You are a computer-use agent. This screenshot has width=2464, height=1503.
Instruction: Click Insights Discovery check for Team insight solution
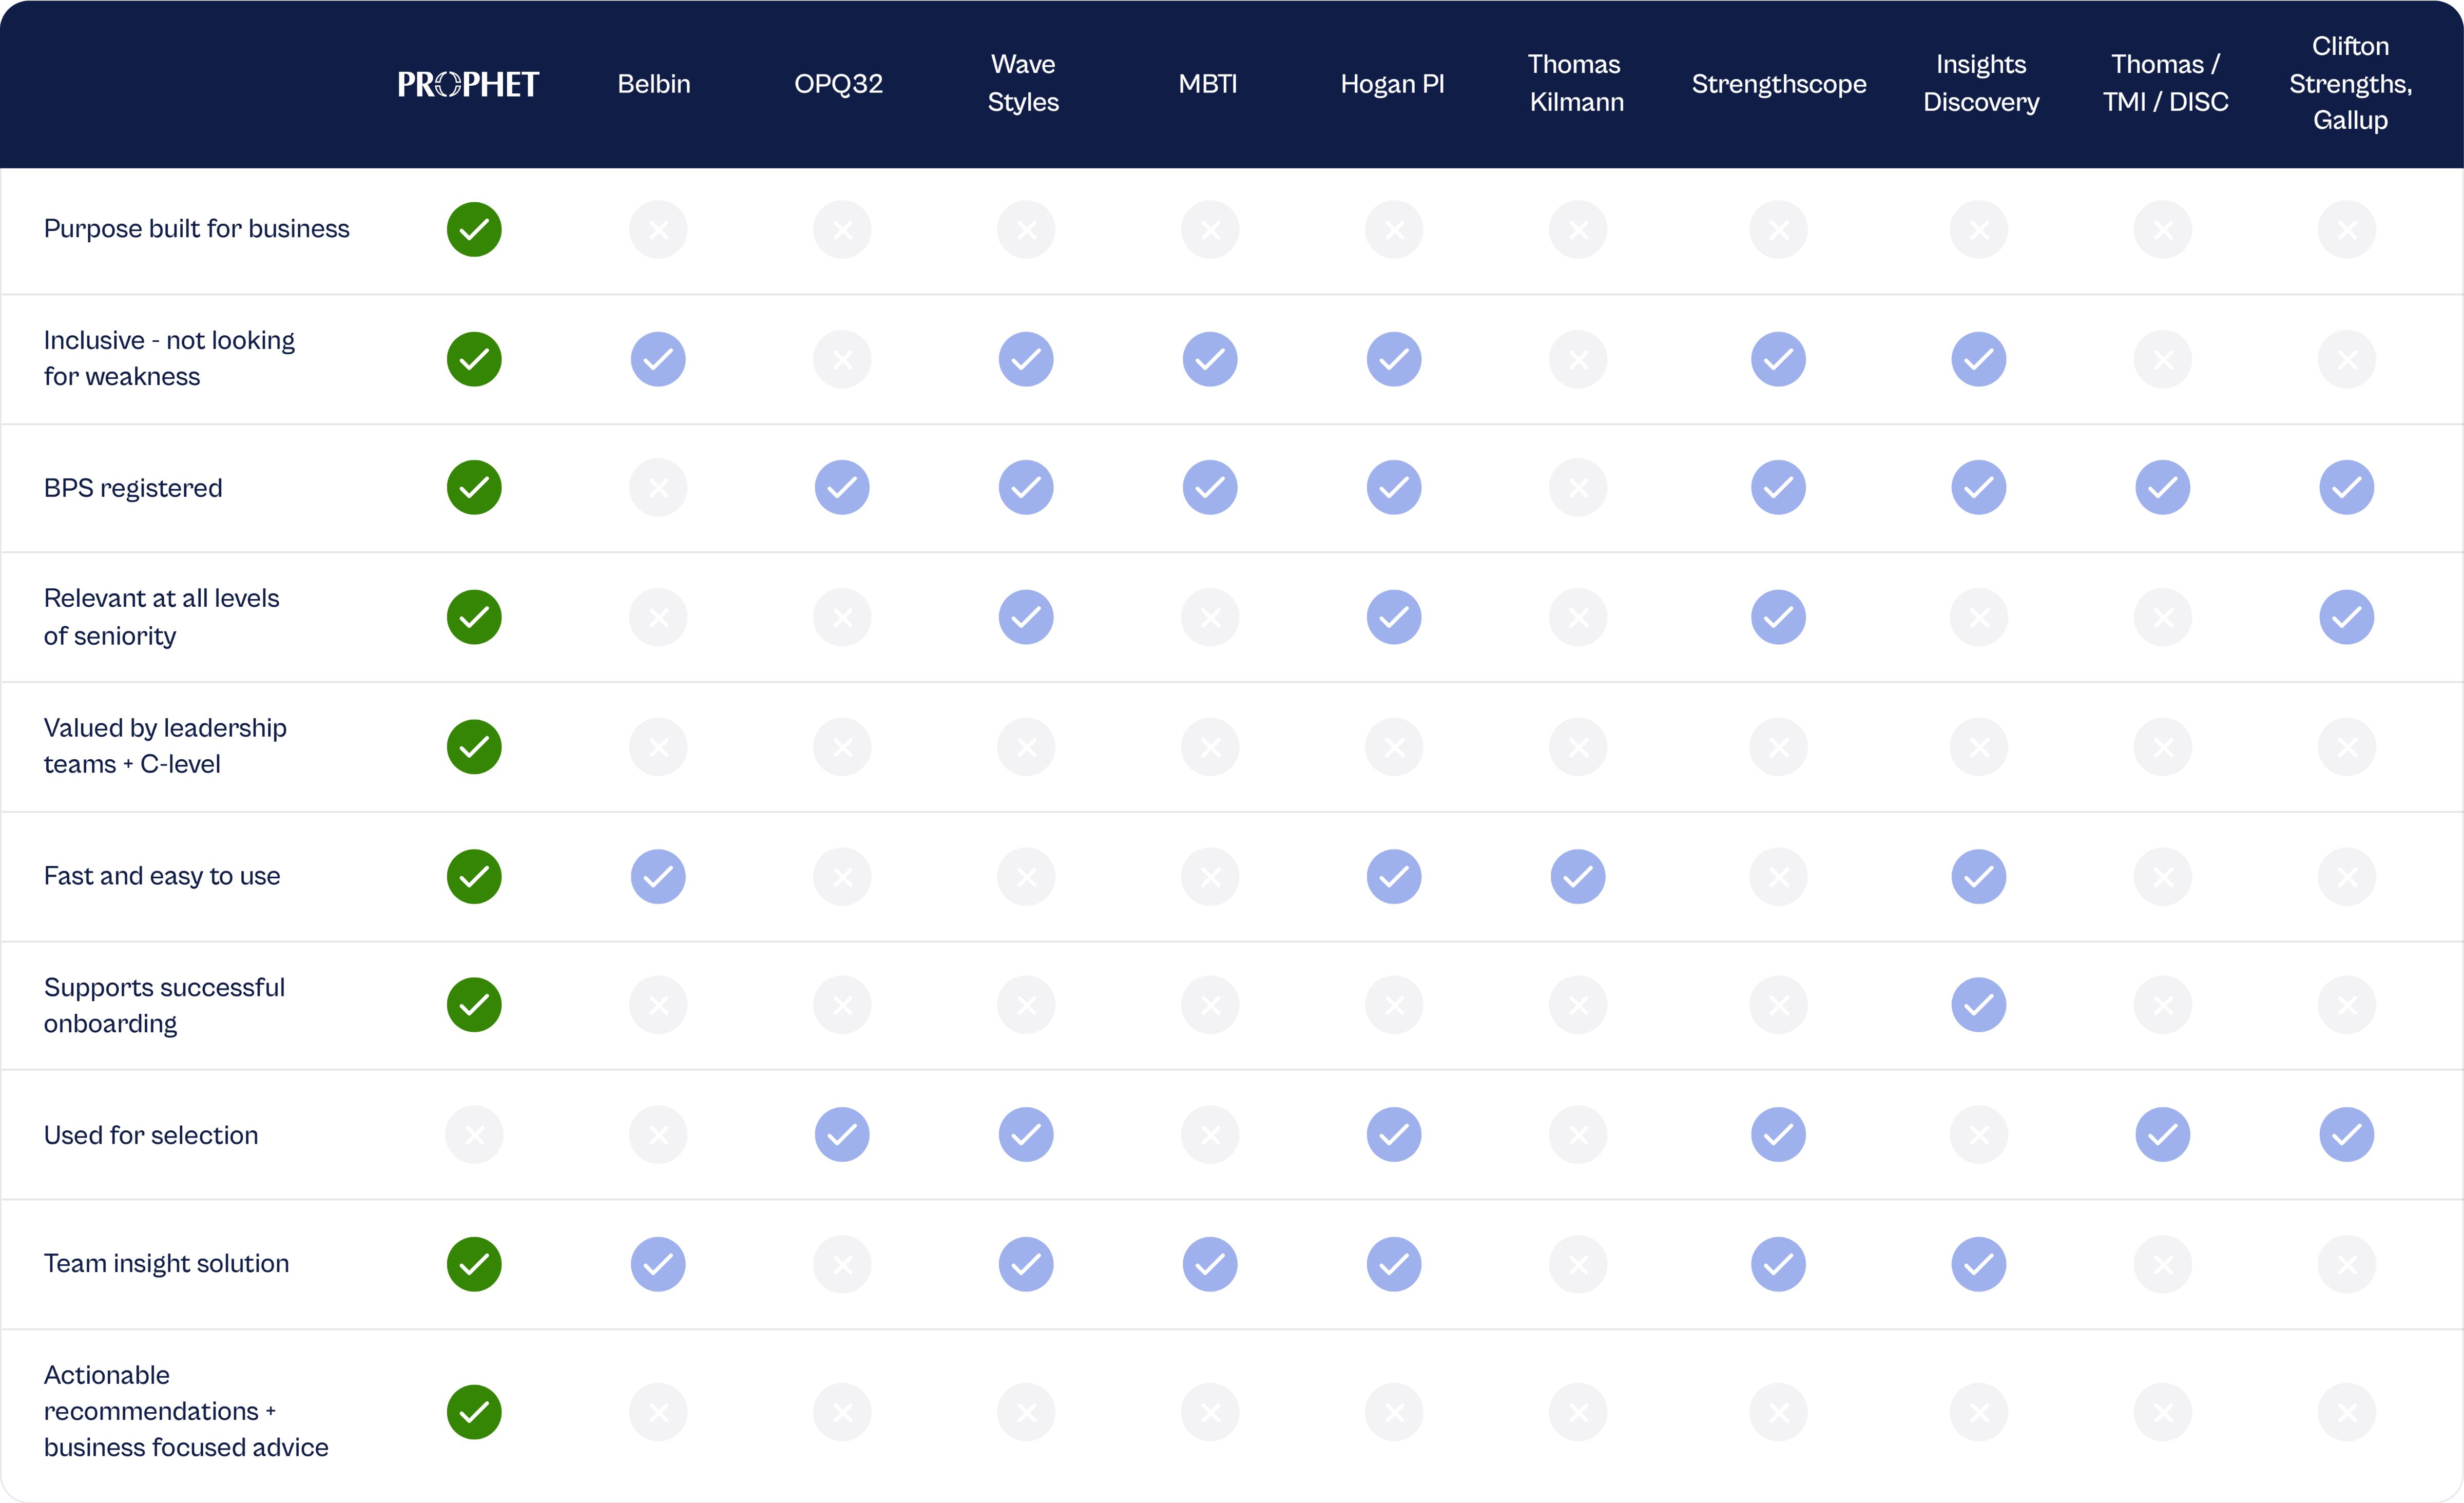click(x=1979, y=1265)
